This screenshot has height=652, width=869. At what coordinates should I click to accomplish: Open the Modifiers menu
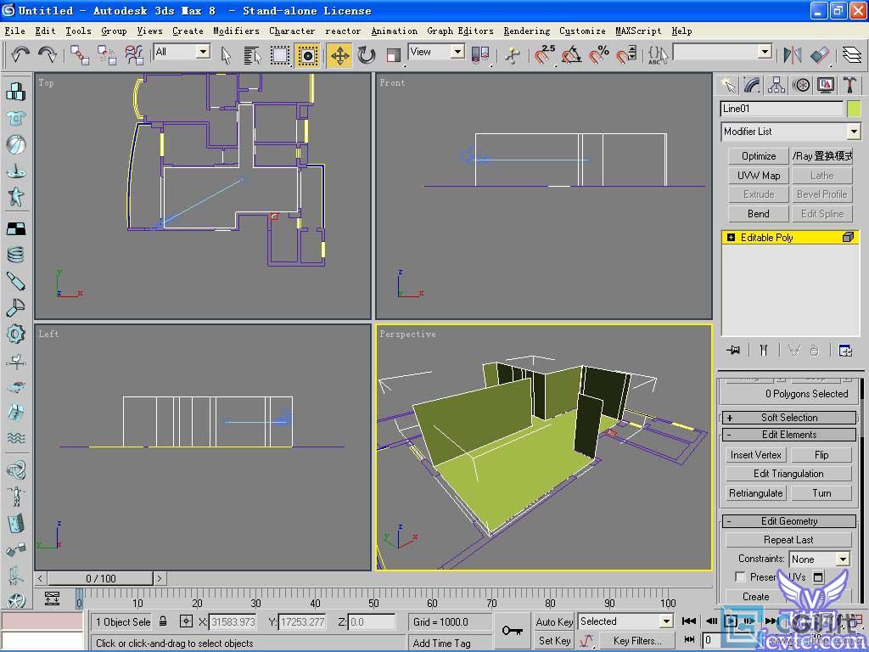tap(236, 31)
